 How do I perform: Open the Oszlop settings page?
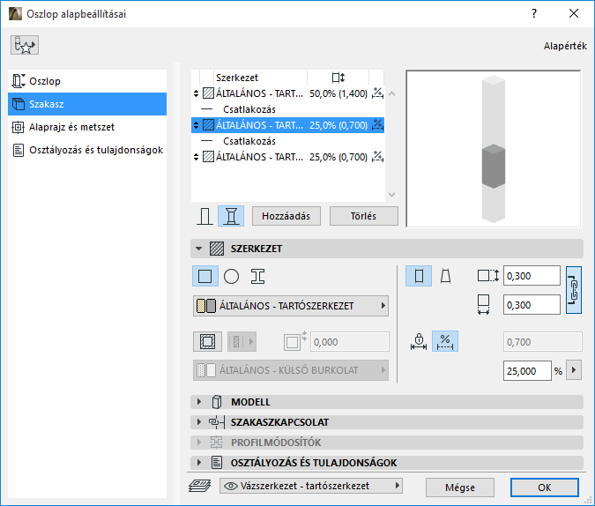[x=87, y=81]
